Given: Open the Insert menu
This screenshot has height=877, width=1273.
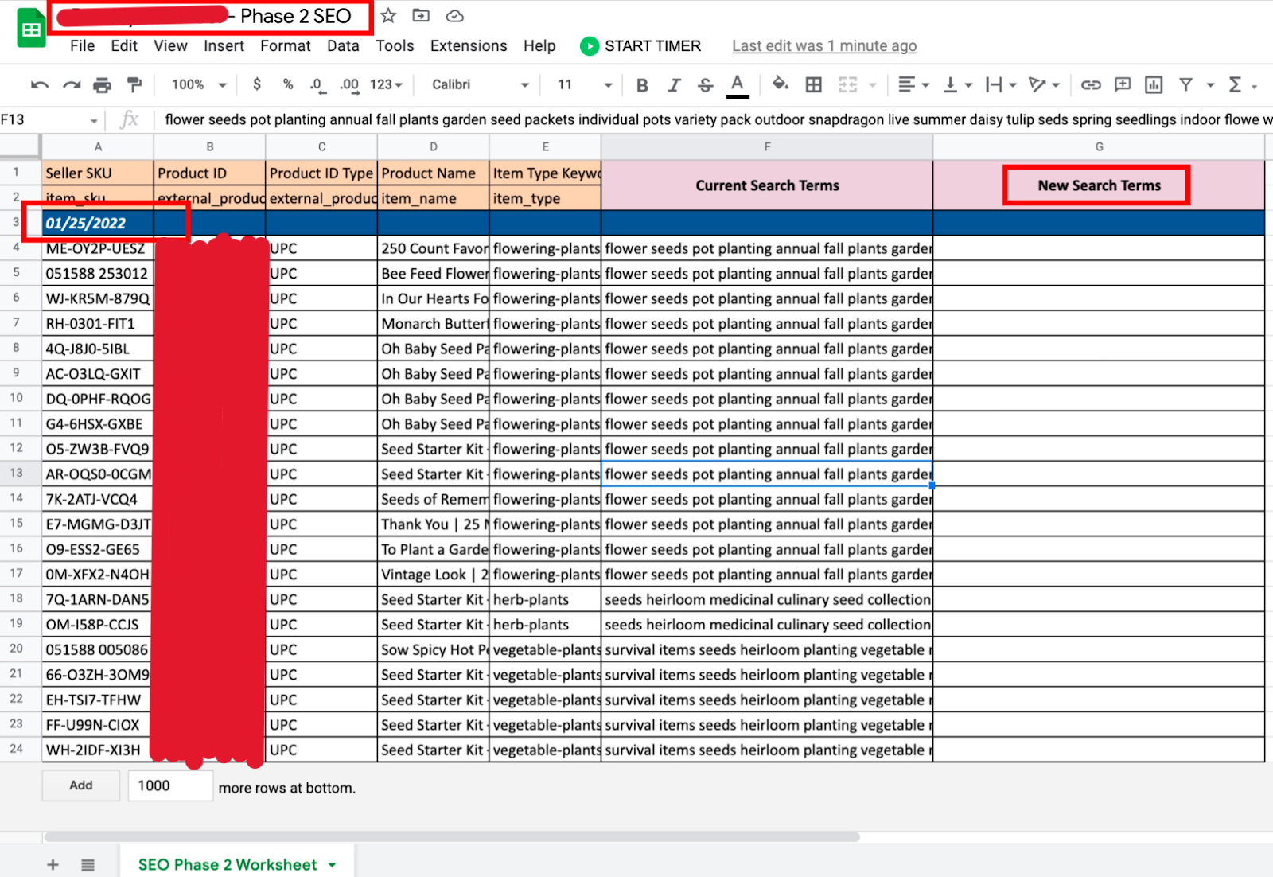Looking at the screenshot, I should (x=224, y=46).
